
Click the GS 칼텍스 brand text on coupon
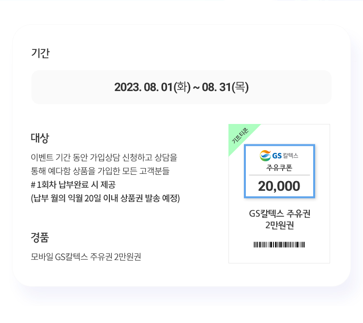pos(285,155)
